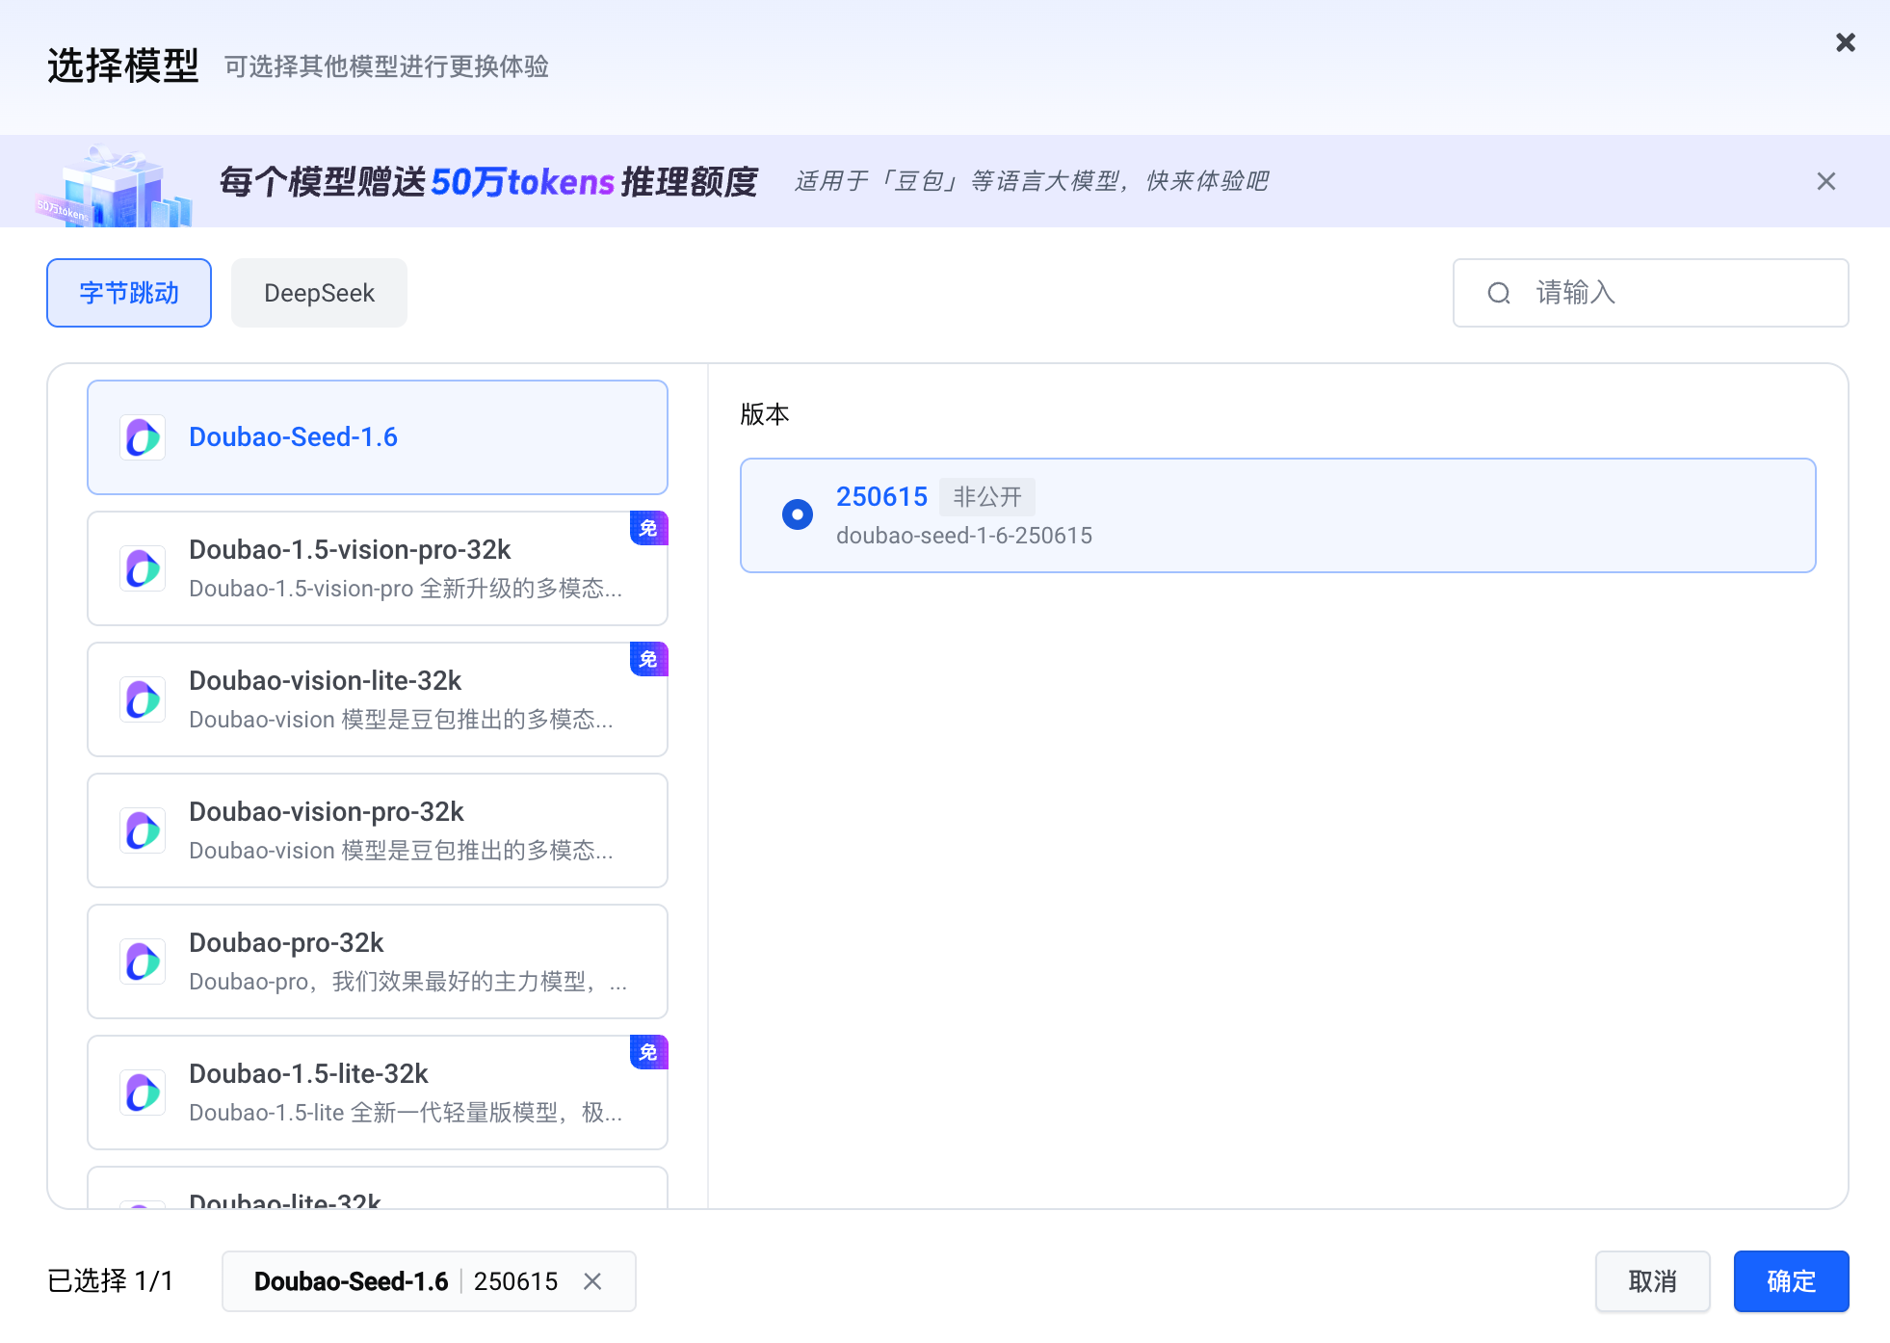Select the Doubao-1.5-lite-32k model

coord(378,1093)
